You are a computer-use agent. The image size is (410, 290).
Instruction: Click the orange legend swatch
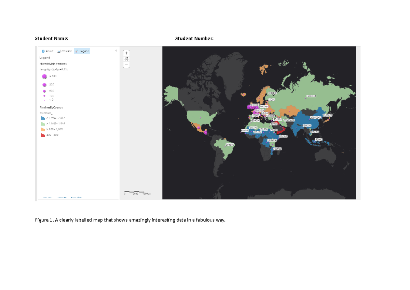(43, 129)
